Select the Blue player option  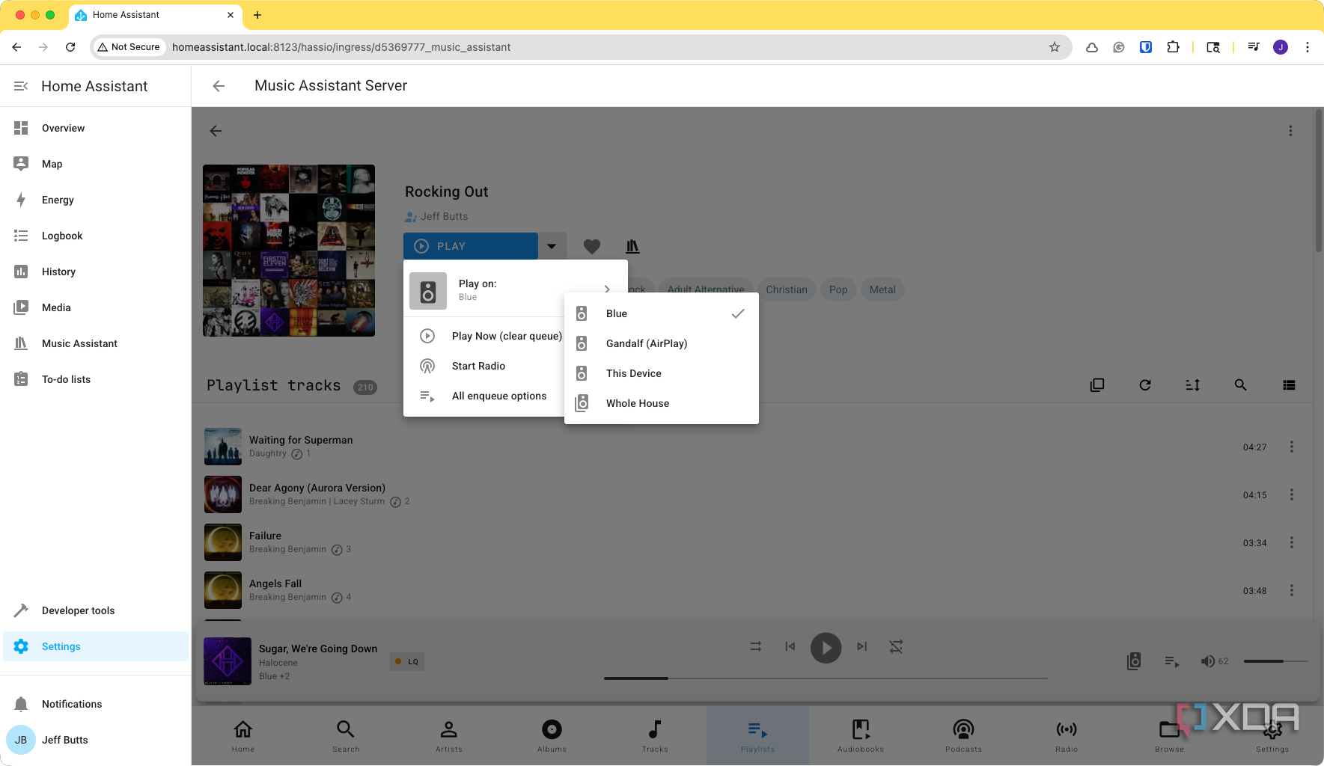[x=662, y=313]
